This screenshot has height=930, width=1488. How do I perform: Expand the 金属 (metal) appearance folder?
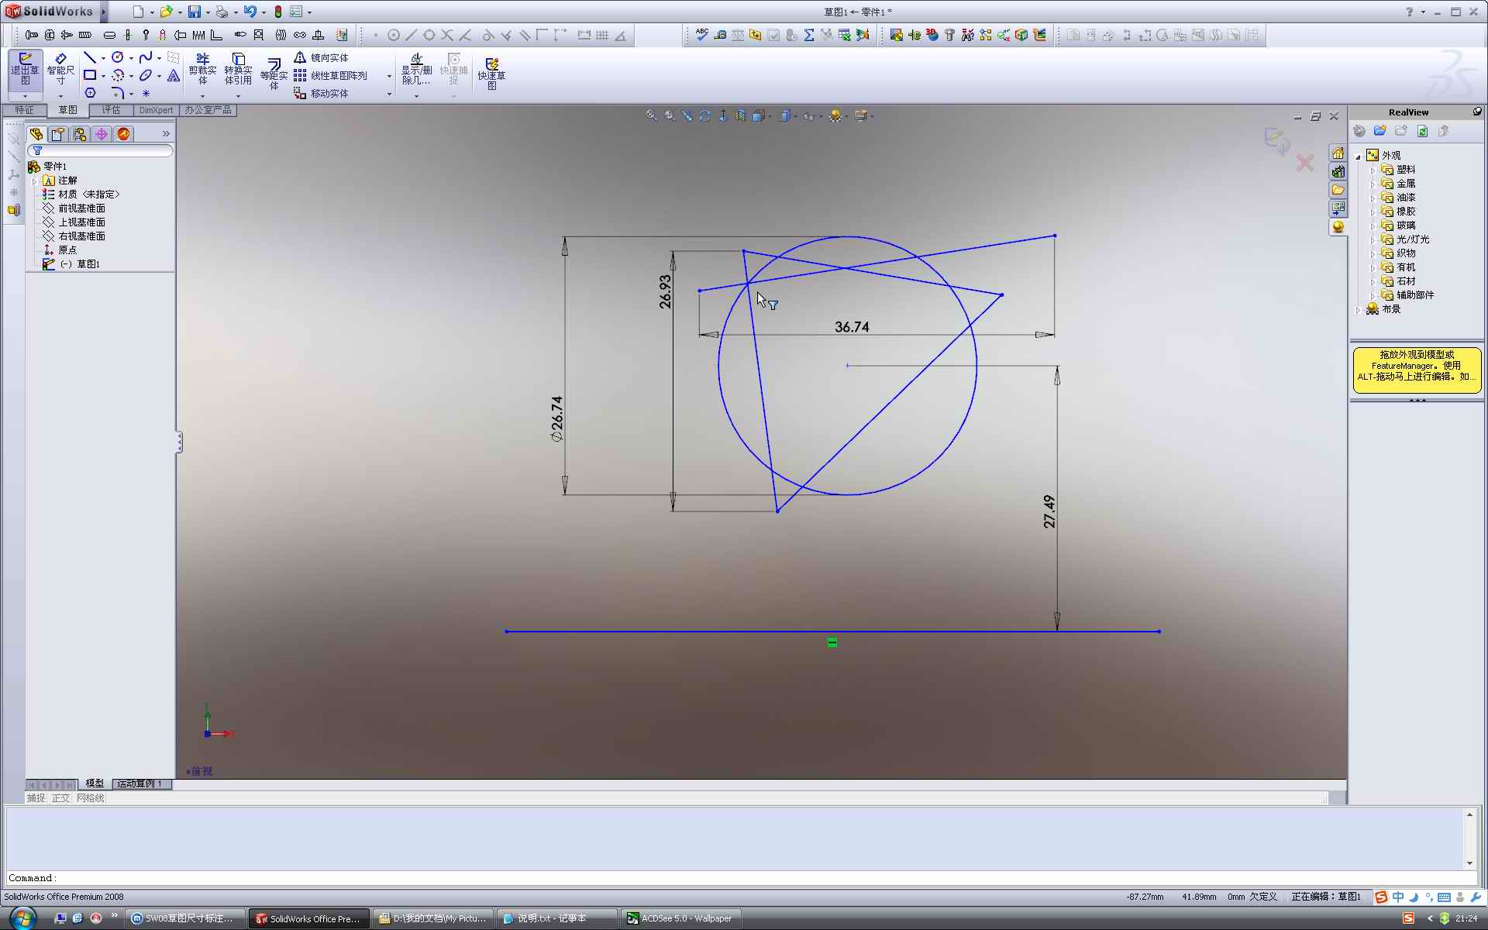coord(1373,184)
